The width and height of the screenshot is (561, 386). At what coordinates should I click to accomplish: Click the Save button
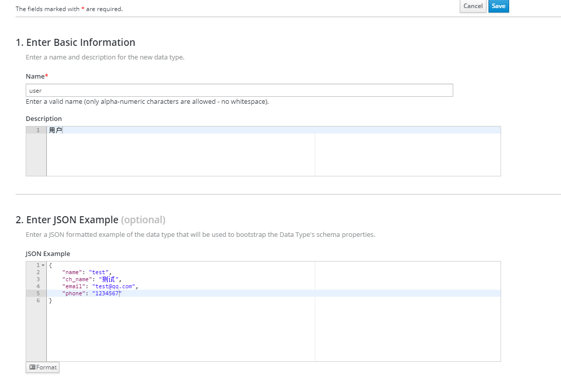coord(498,6)
